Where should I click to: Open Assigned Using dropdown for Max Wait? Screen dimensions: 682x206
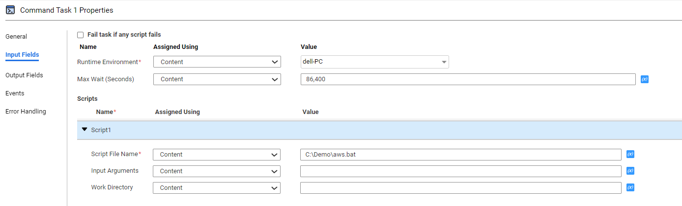[217, 79]
